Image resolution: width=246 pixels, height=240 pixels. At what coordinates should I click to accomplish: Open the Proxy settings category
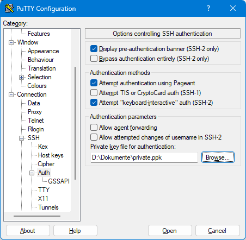coord(35,112)
